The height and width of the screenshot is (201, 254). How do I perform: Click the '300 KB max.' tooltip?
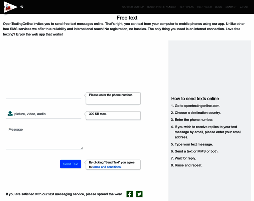(x=113, y=116)
